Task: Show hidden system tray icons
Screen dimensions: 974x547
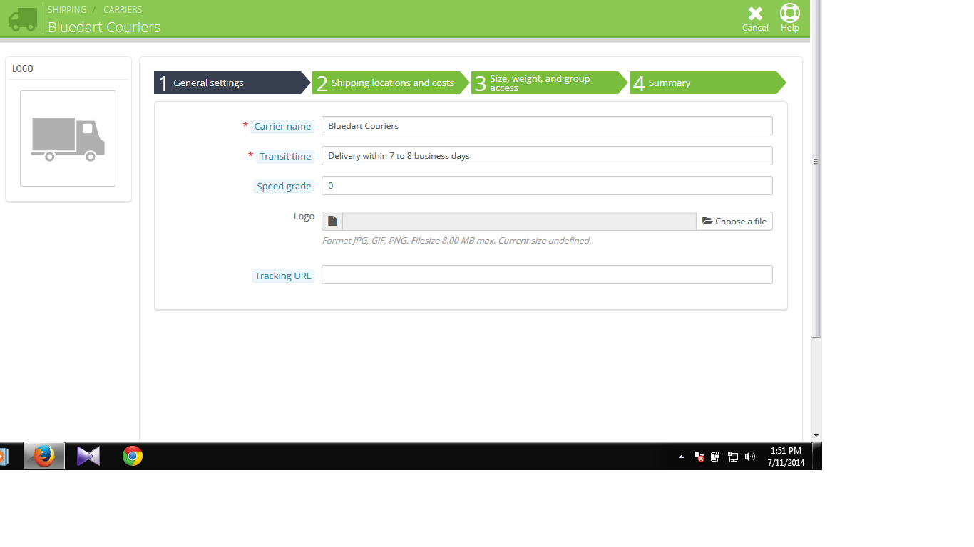Action: tap(681, 457)
